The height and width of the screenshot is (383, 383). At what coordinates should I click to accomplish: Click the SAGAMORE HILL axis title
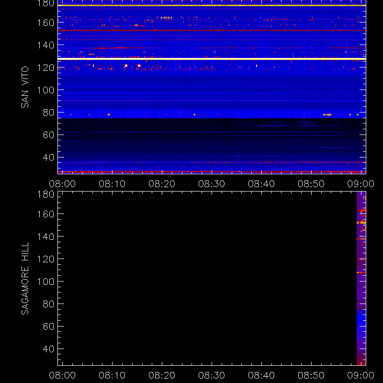25,279
